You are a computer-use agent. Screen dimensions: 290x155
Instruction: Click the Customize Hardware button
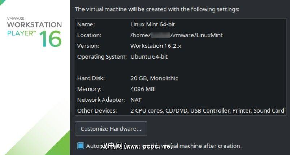tap(111, 129)
